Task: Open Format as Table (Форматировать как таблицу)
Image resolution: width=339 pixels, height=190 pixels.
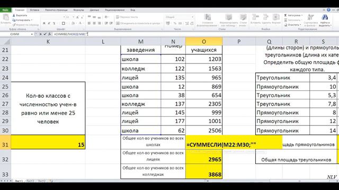Action: 228,21
